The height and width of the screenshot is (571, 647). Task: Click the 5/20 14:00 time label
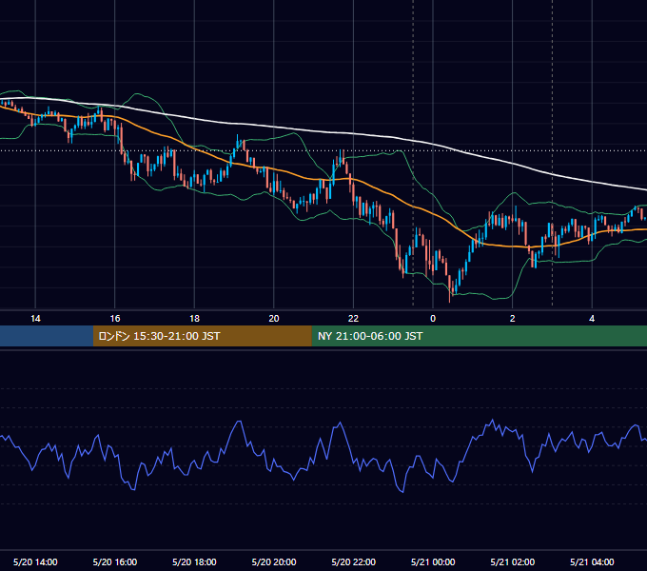pyautogui.click(x=35, y=561)
